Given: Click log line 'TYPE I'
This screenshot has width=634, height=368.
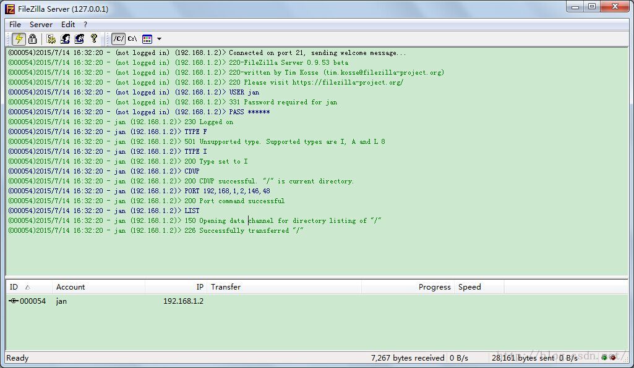Looking at the screenshot, I should point(107,151).
